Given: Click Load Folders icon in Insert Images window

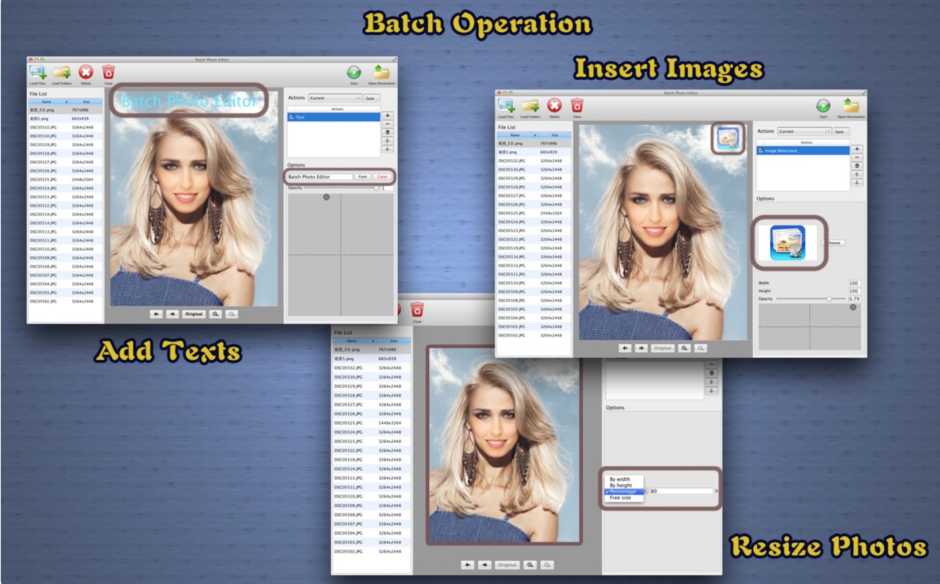Looking at the screenshot, I should pyautogui.click(x=530, y=107).
